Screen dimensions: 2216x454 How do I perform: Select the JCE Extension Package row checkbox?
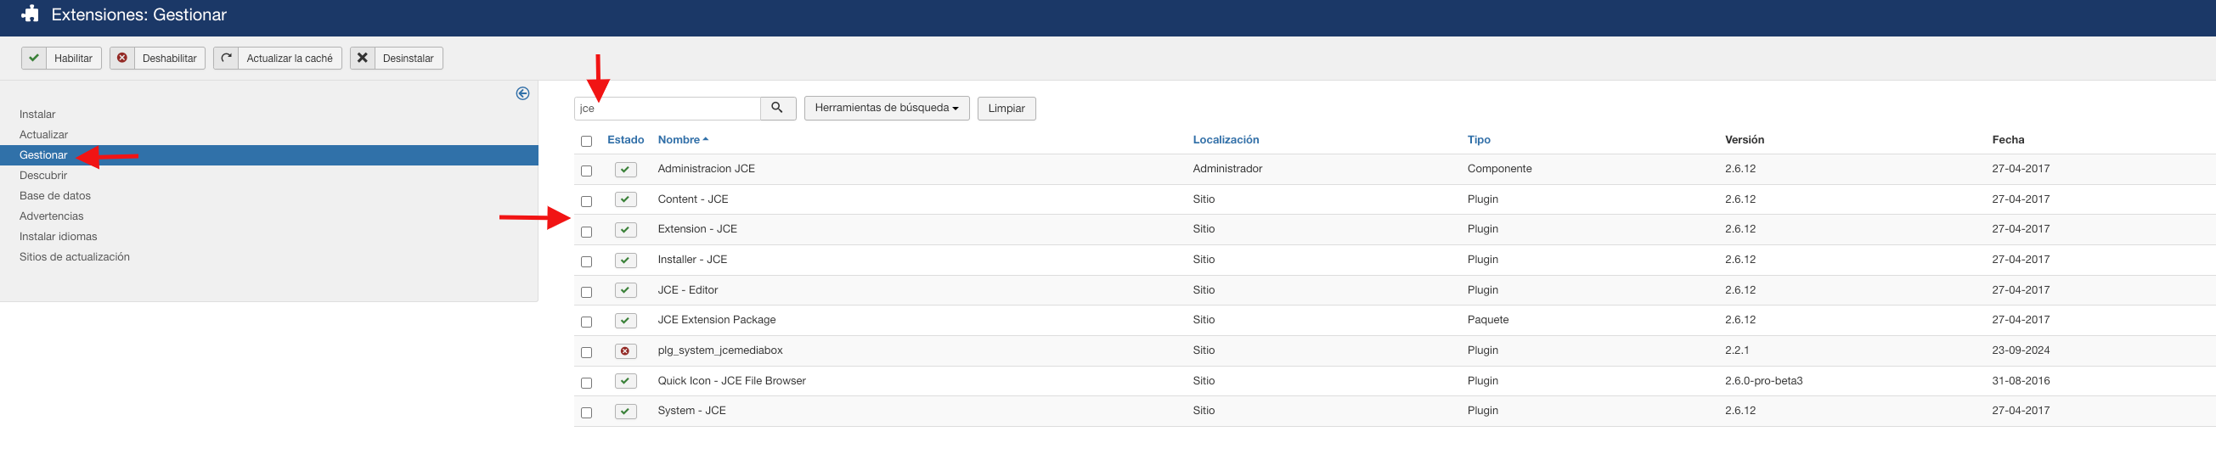(587, 322)
